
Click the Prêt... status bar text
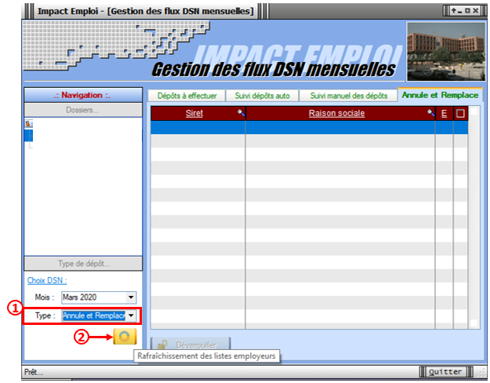pyautogui.click(x=34, y=372)
